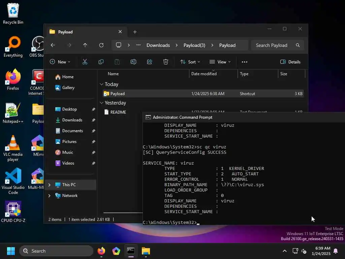Viewport: 345px width, 259px height.
Task: Open the New dropdown menu
Action: (60, 62)
